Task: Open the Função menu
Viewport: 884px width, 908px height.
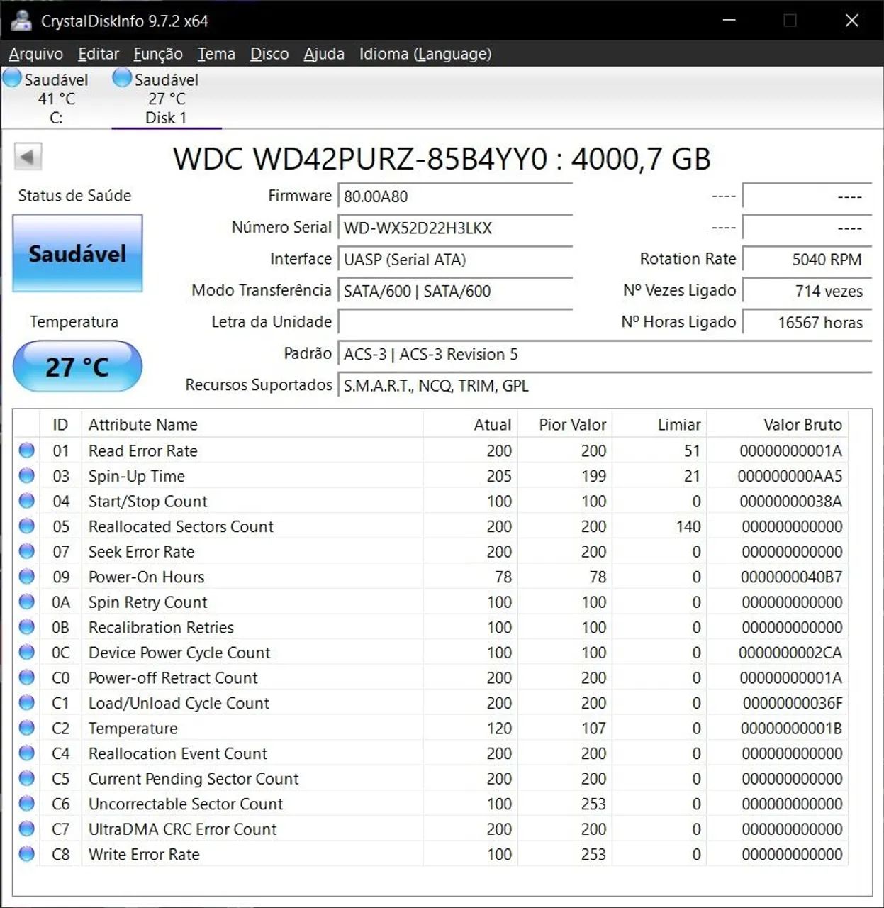Action: pos(158,54)
